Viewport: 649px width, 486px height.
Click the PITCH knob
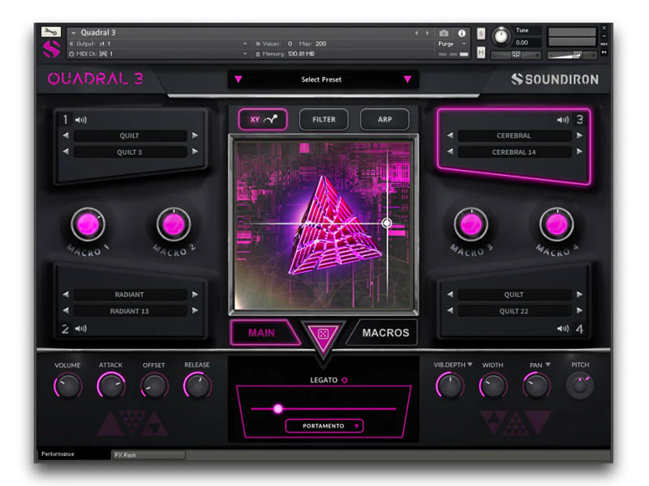coord(580,386)
